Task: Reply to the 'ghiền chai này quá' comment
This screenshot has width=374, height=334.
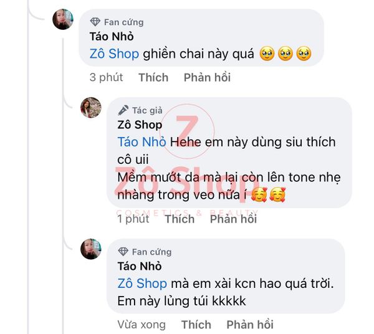Action: click(207, 77)
